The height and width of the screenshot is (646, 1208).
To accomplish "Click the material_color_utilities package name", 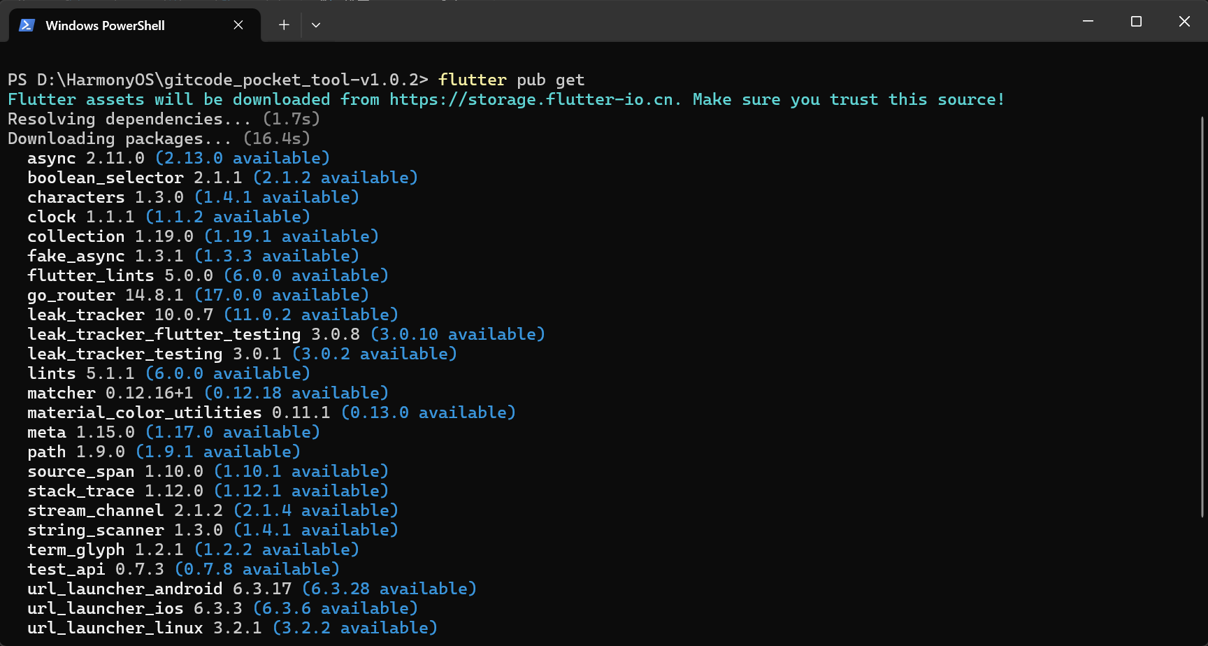I will (144, 412).
